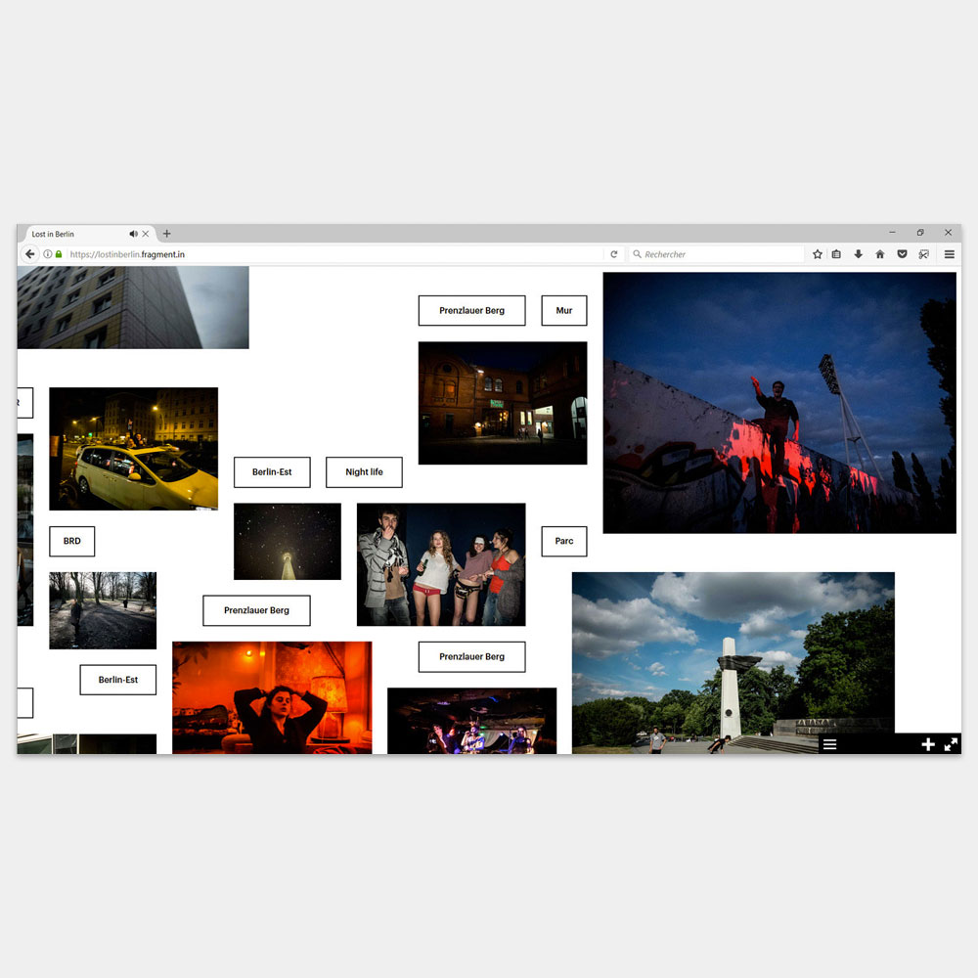The width and height of the screenshot is (978, 978).
Task: Open the downloads arrow icon
Action: pyautogui.click(x=859, y=254)
